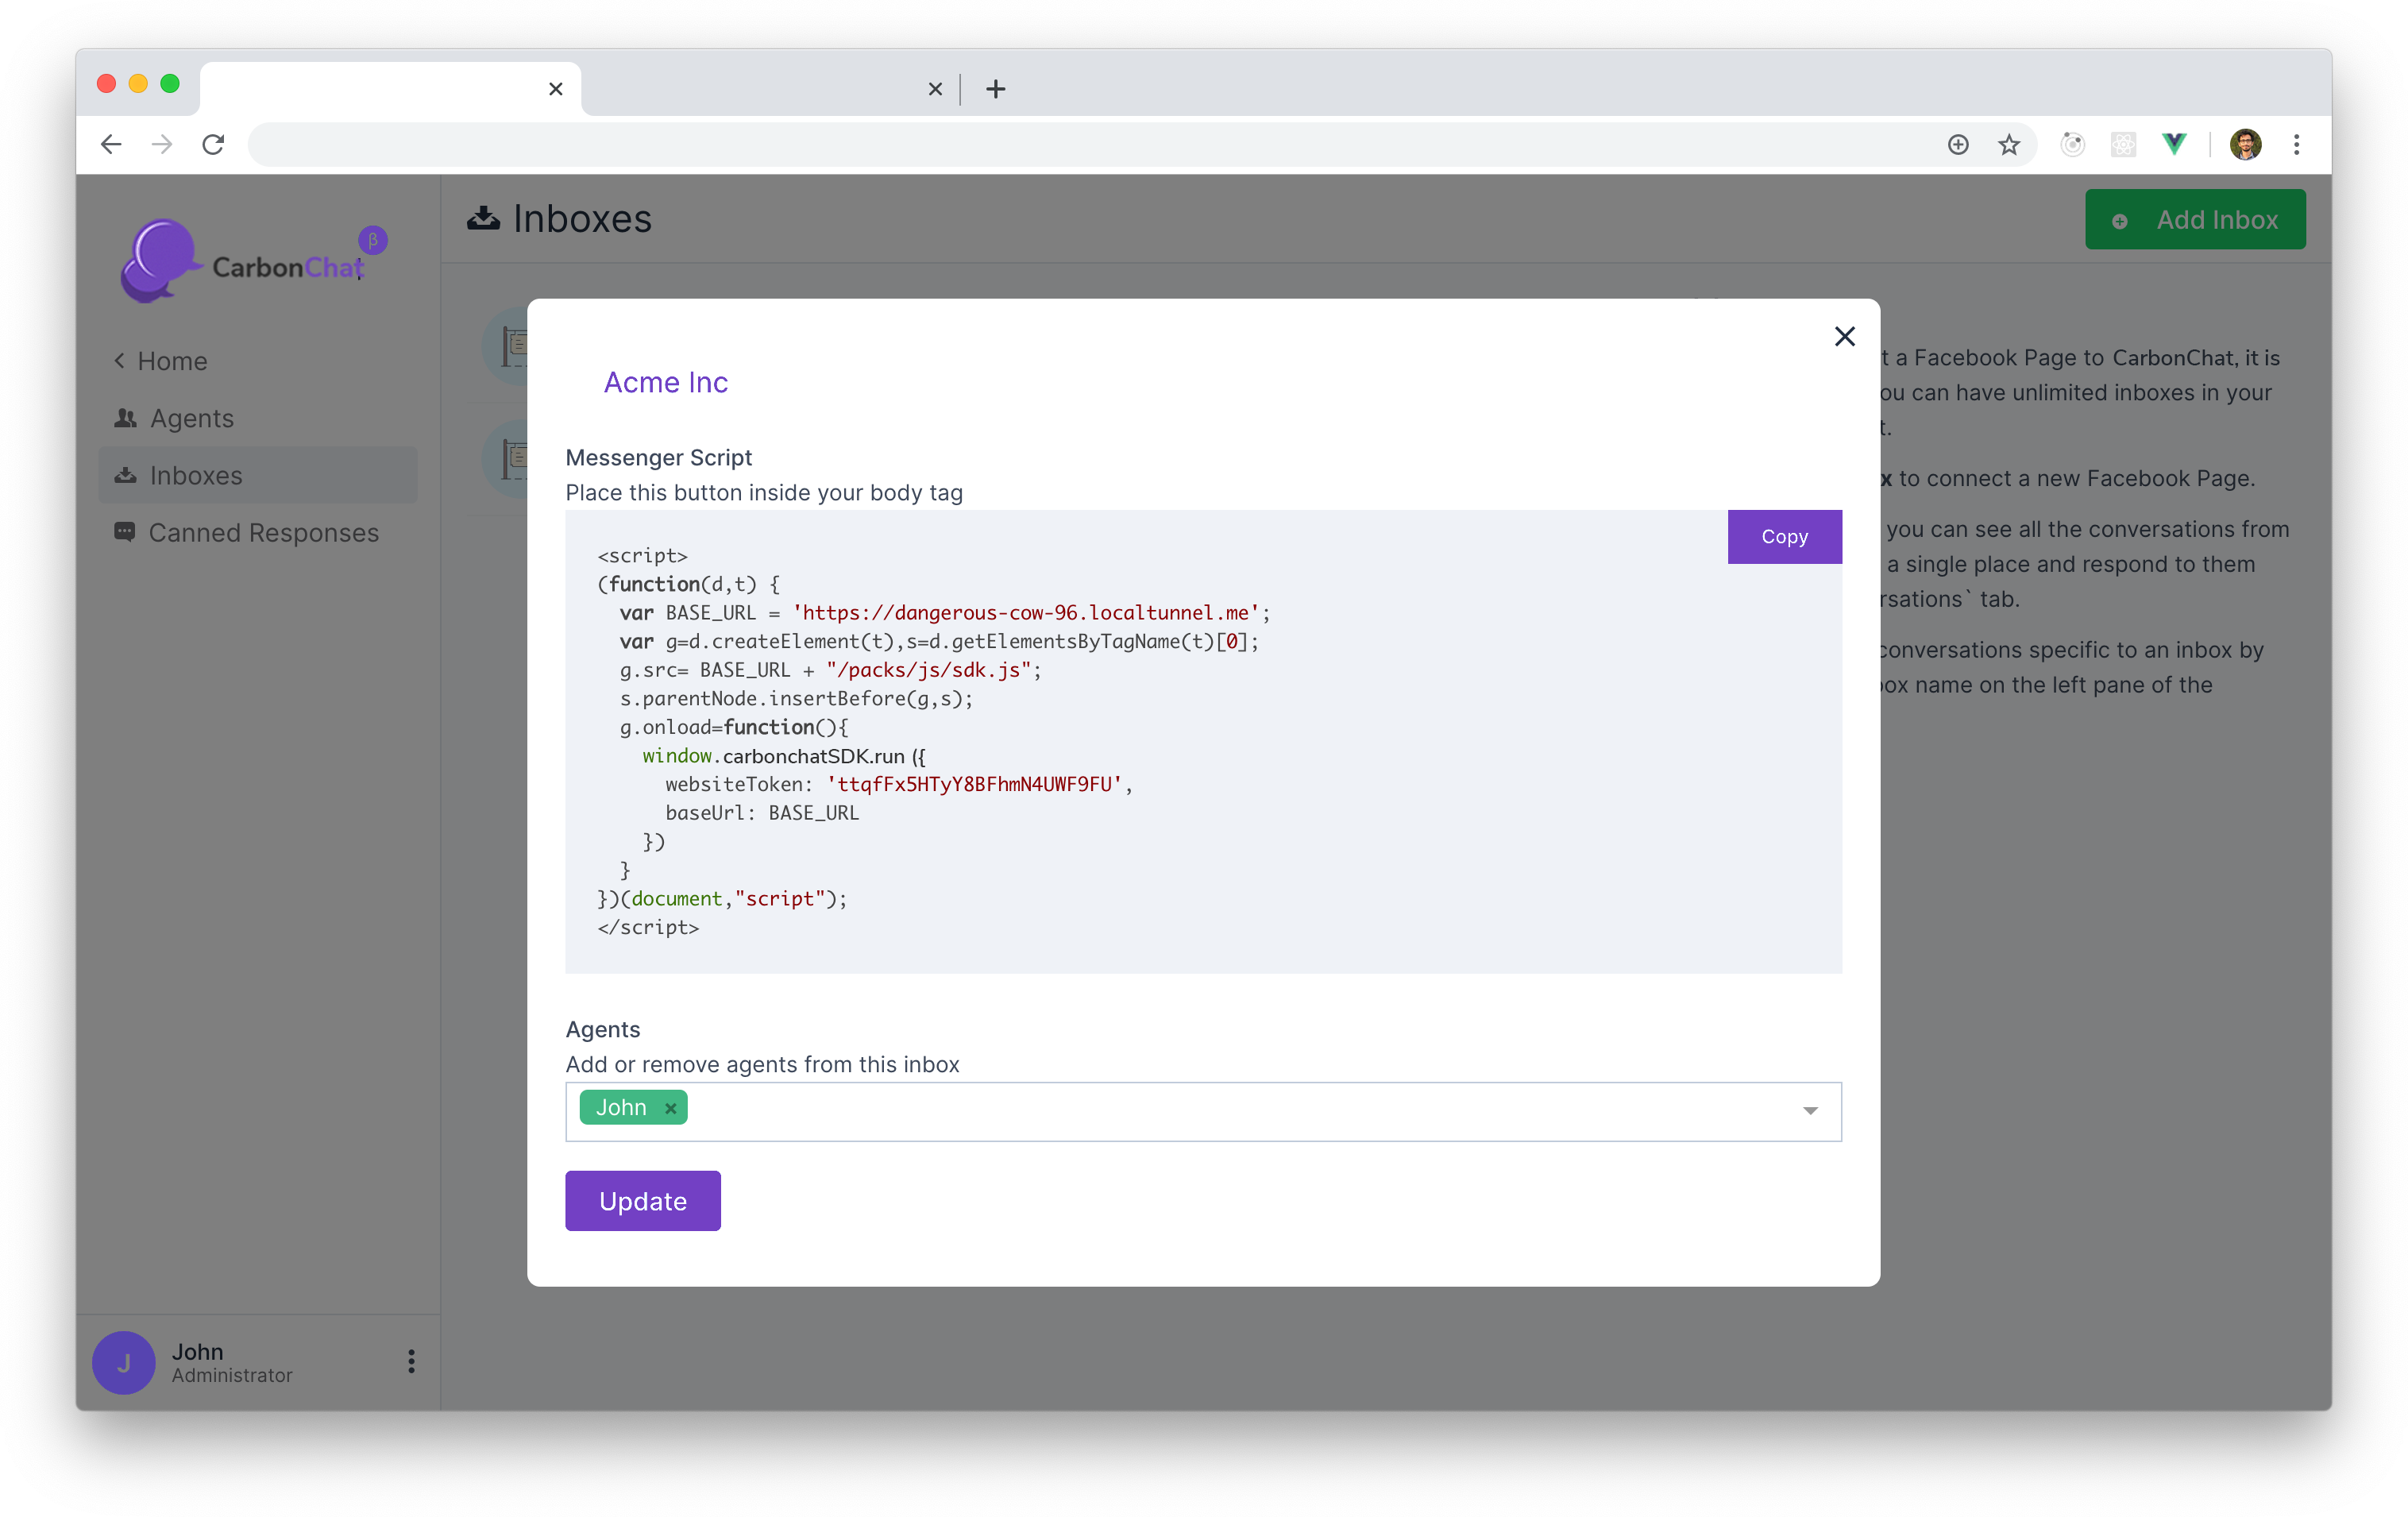Bookmark this page with star icon
This screenshot has width=2408, height=1517.
2009,145
